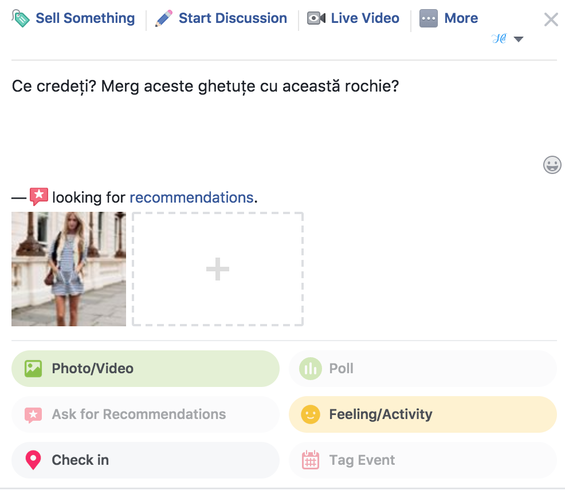565x490 pixels.
Task: Open the More options ellipsis icon
Action: (x=429, y=19)
